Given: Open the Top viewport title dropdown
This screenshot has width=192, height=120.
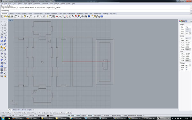Looking at the screenshot, I should [x=12, y=20].
